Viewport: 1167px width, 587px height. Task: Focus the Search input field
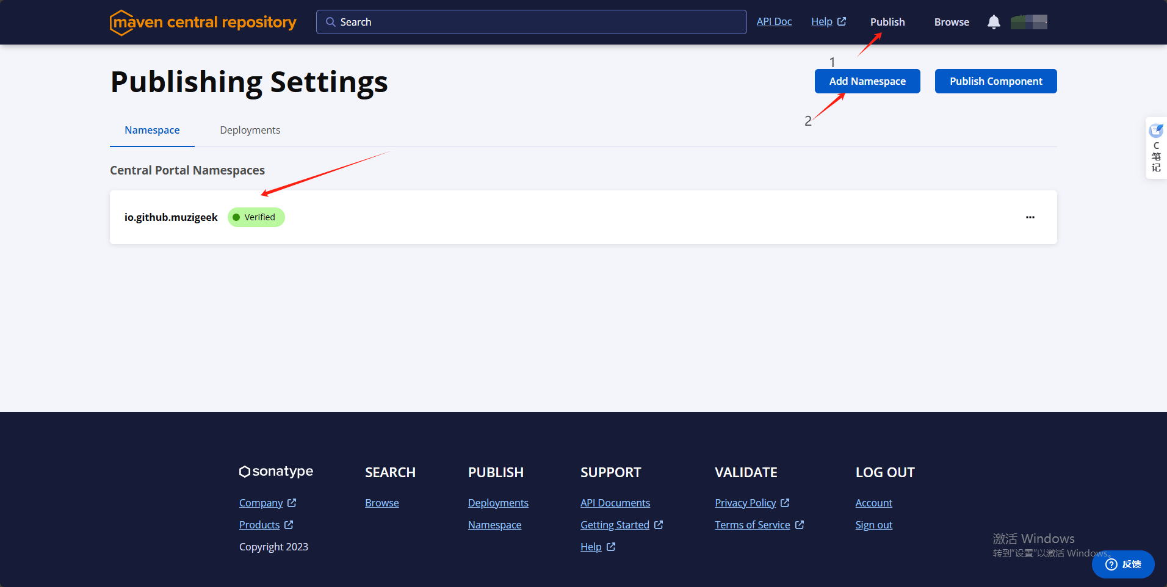tap(531, 22)
